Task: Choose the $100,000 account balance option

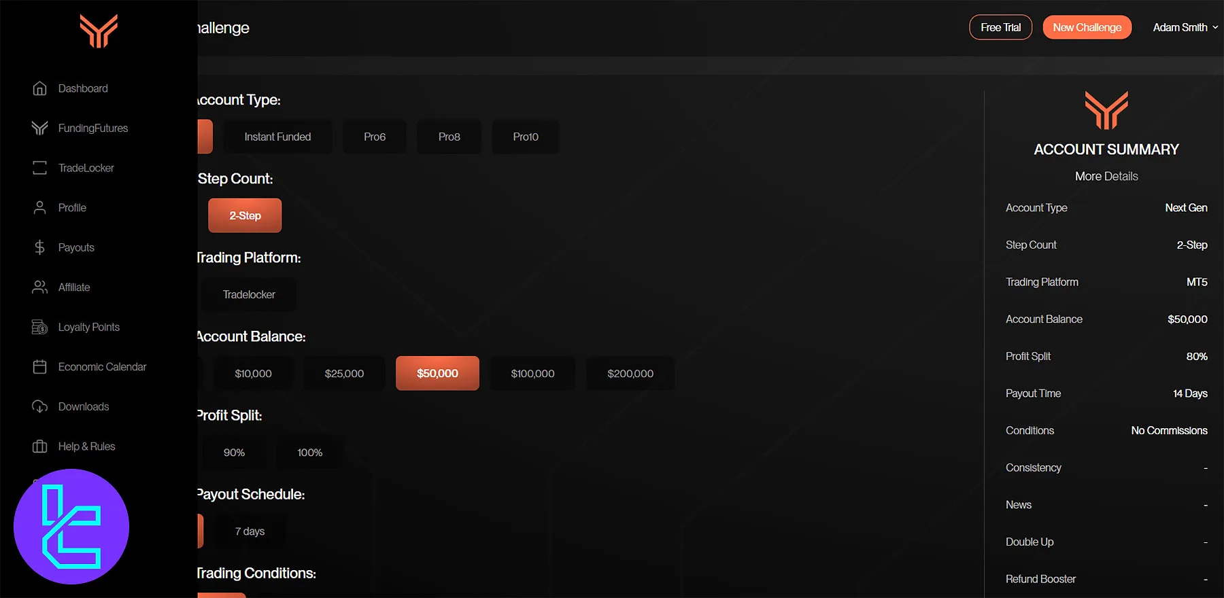Action: [532, 373]
